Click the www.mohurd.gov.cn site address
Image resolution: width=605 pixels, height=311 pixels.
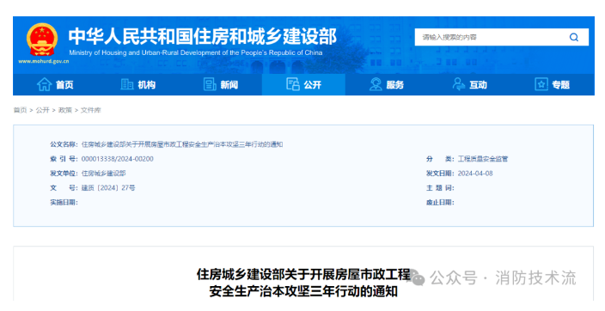pyautogui.click(x=44, y=61)
